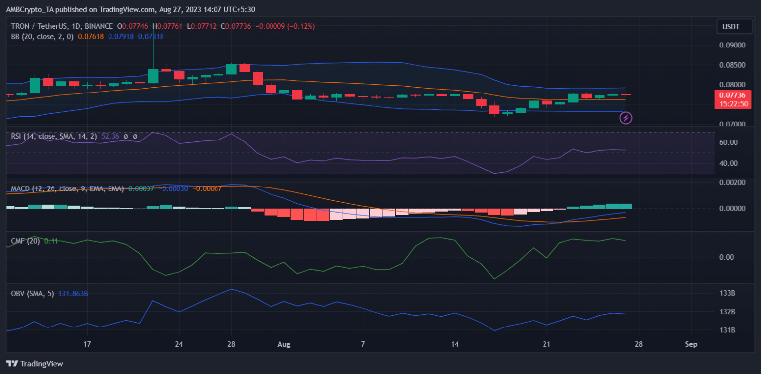Click the 28 date label before Sep

638,344
